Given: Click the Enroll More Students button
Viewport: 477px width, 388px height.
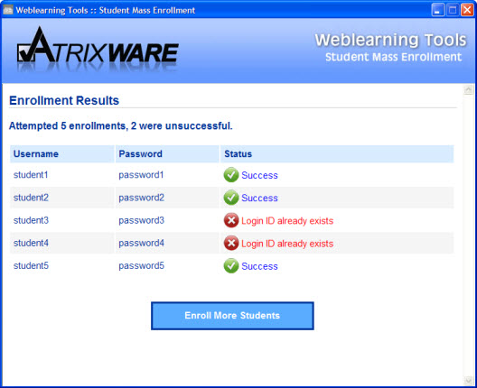Looking at the screenshot, I should 232,316.
